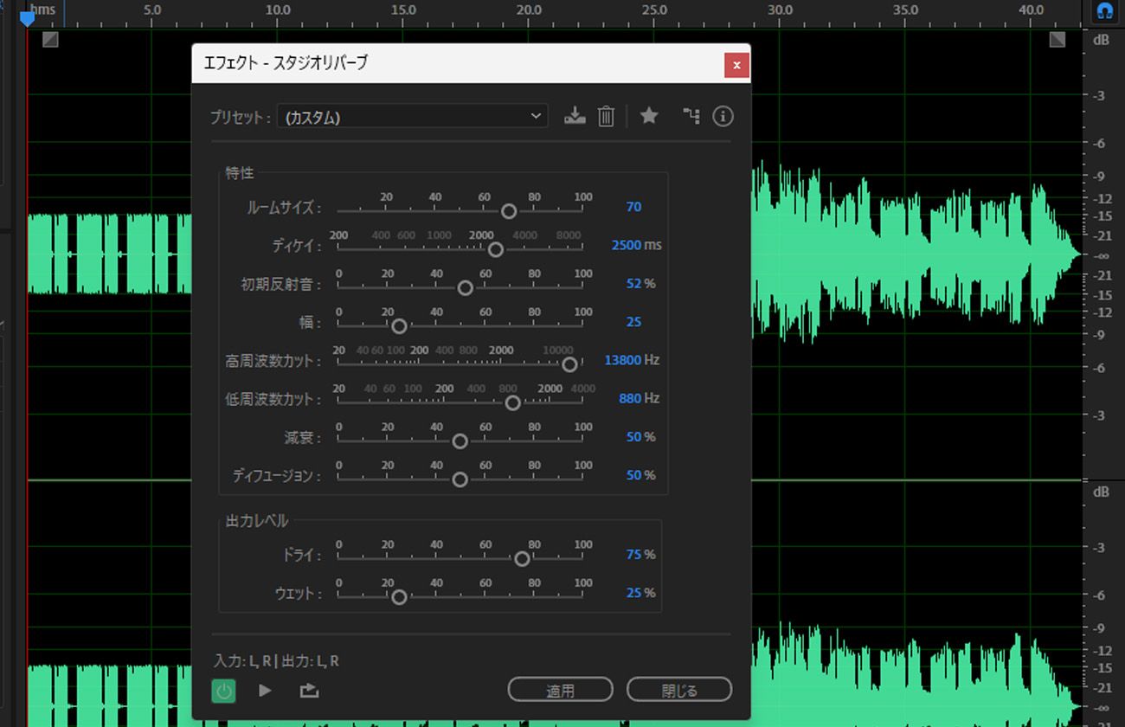Show Studio Reverb effect information
Image resolution: width=1125 pixels, height=727 pixels.
[x=723, y=116]
